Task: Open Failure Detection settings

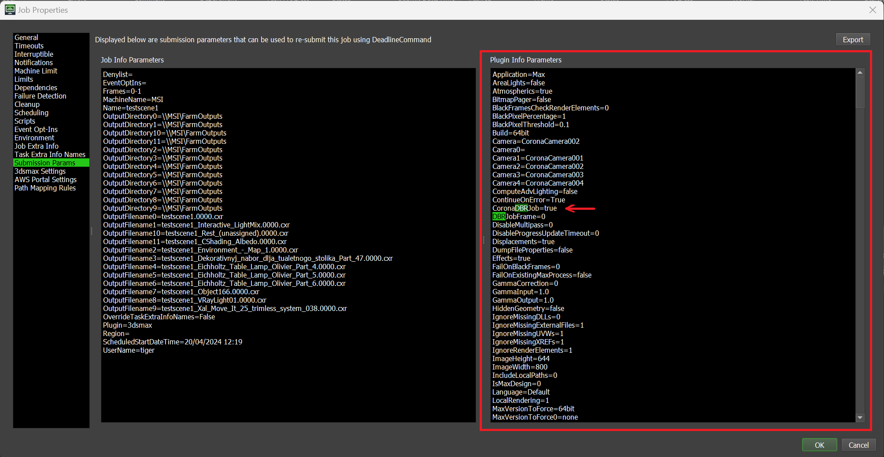Action: point(41,96)
